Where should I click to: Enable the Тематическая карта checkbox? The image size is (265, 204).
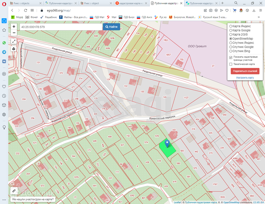click(231, 64)
